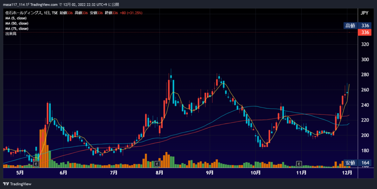This screenshot has height=189, width=377.
Task: Select the MA (75, close) indicator legend
Action: (x=17, y=29)
